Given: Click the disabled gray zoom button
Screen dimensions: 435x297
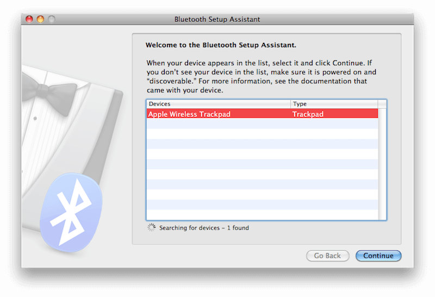Looking at the screenshot, I should click(52, 19).
